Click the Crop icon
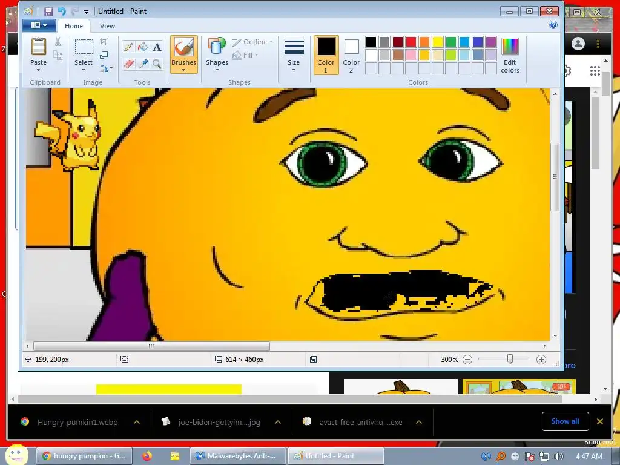This screenshot has width=620, height=465. point(104,42)
